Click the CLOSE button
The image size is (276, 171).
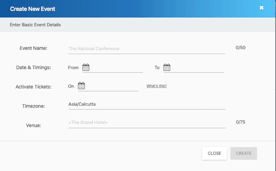pyautogui.click(x=214, y=153)
